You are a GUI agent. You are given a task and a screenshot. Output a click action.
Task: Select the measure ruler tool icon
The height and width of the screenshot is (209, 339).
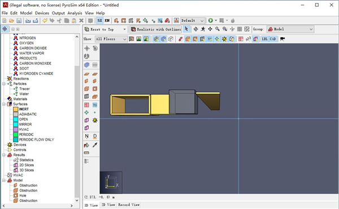click(x=86, y=153)
